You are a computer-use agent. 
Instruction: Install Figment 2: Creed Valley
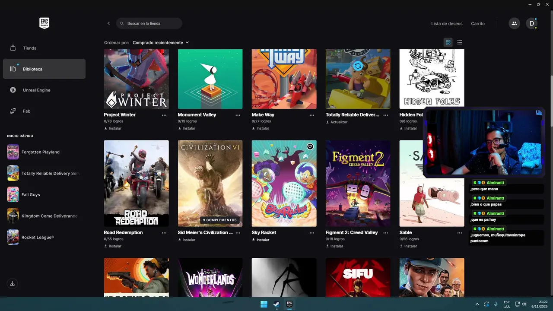coord(334,246)
